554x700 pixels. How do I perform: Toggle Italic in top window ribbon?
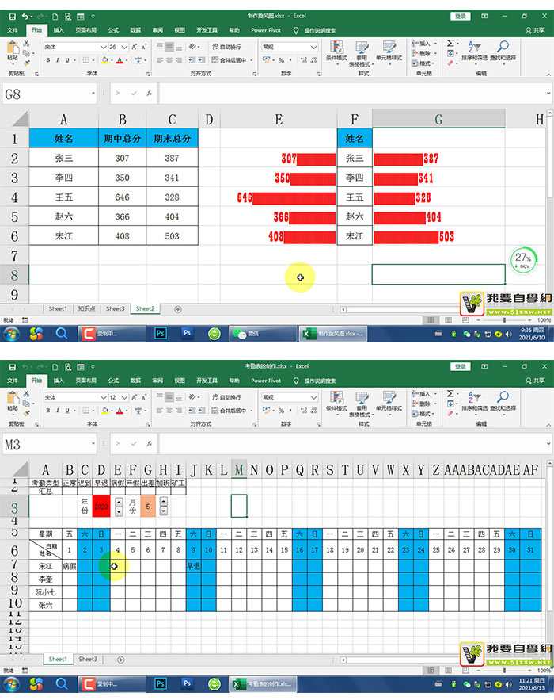click(58, 60)
